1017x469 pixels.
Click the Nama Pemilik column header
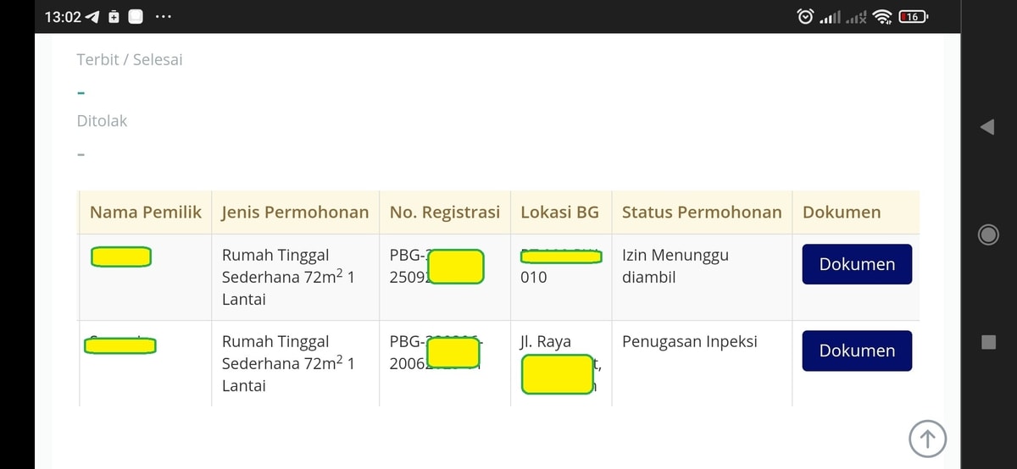click(x=146, y=212)
